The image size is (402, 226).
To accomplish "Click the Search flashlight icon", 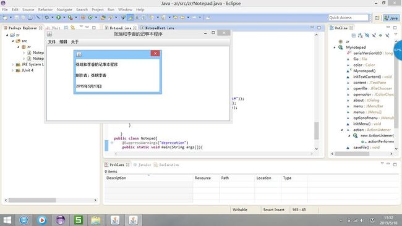I will [111, 17].
